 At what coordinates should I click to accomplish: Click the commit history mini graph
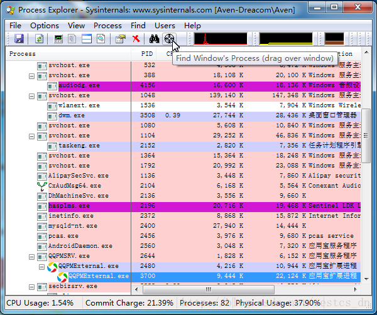coord(286,39)
